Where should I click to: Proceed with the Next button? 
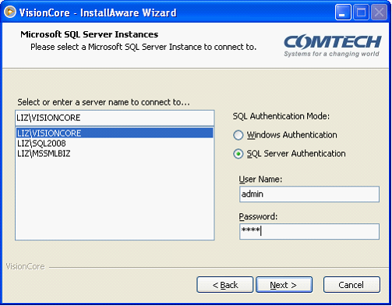click(x=284, y=285)
